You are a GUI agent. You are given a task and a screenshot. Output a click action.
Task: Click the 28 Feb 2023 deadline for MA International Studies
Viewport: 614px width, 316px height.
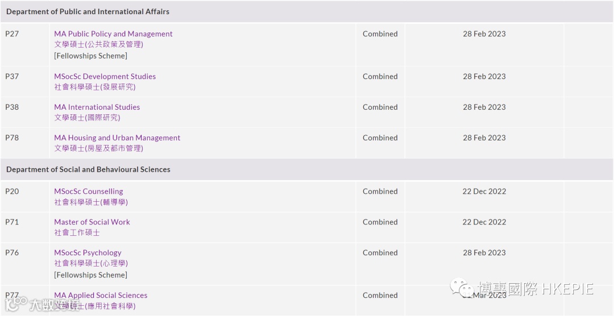[484, 107]
